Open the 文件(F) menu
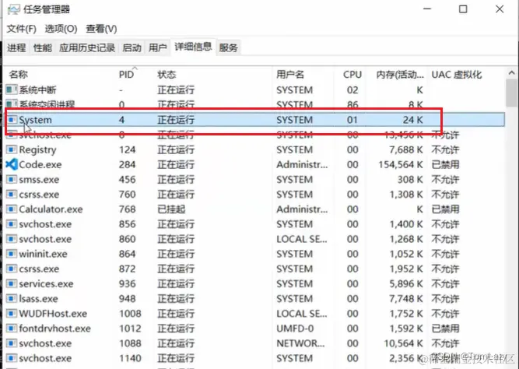This screenshot has width=519, height=369. point(22,29)
